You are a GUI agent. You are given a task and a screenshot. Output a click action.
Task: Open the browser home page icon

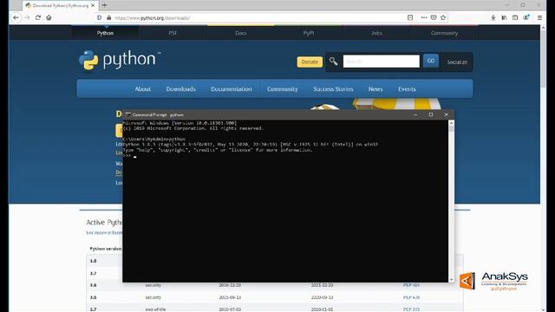[49, 17]
